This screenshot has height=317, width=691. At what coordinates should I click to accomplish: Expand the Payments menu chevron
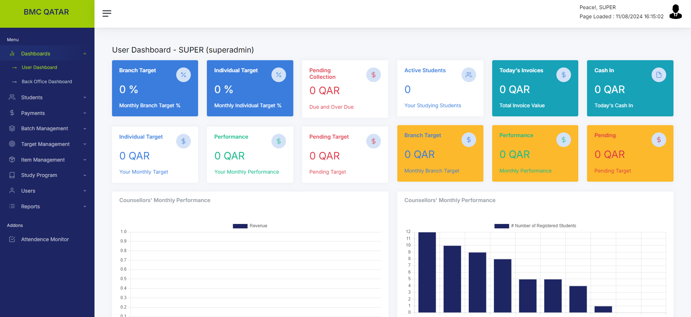click(x=85, y=113)
